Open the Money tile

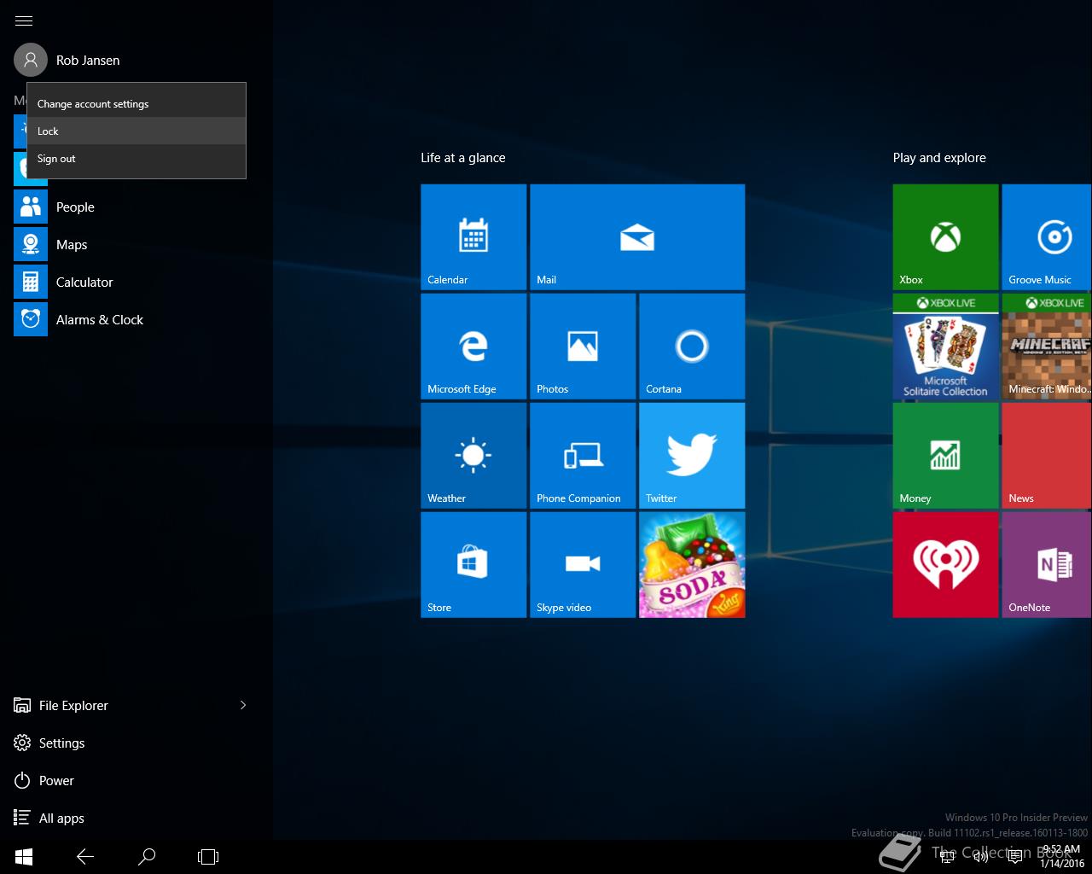point(944,456)
